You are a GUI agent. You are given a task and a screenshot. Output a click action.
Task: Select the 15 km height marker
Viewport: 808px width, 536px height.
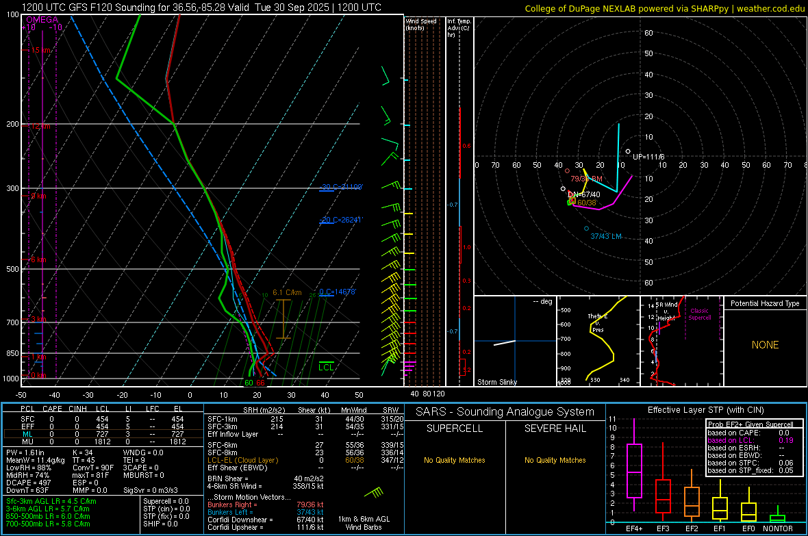click(x=39, y=50)
